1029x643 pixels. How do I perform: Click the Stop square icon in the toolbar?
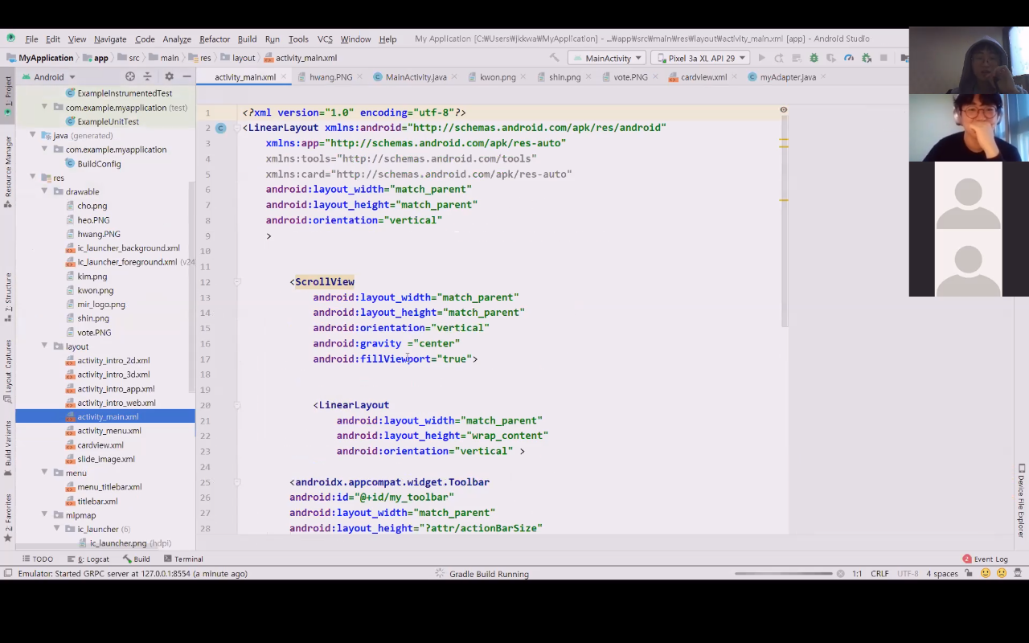click(x=883, y=58)
